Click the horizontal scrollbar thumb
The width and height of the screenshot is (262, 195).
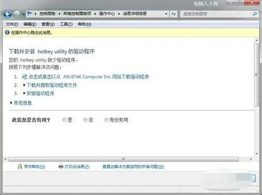(x=124, y=159)
